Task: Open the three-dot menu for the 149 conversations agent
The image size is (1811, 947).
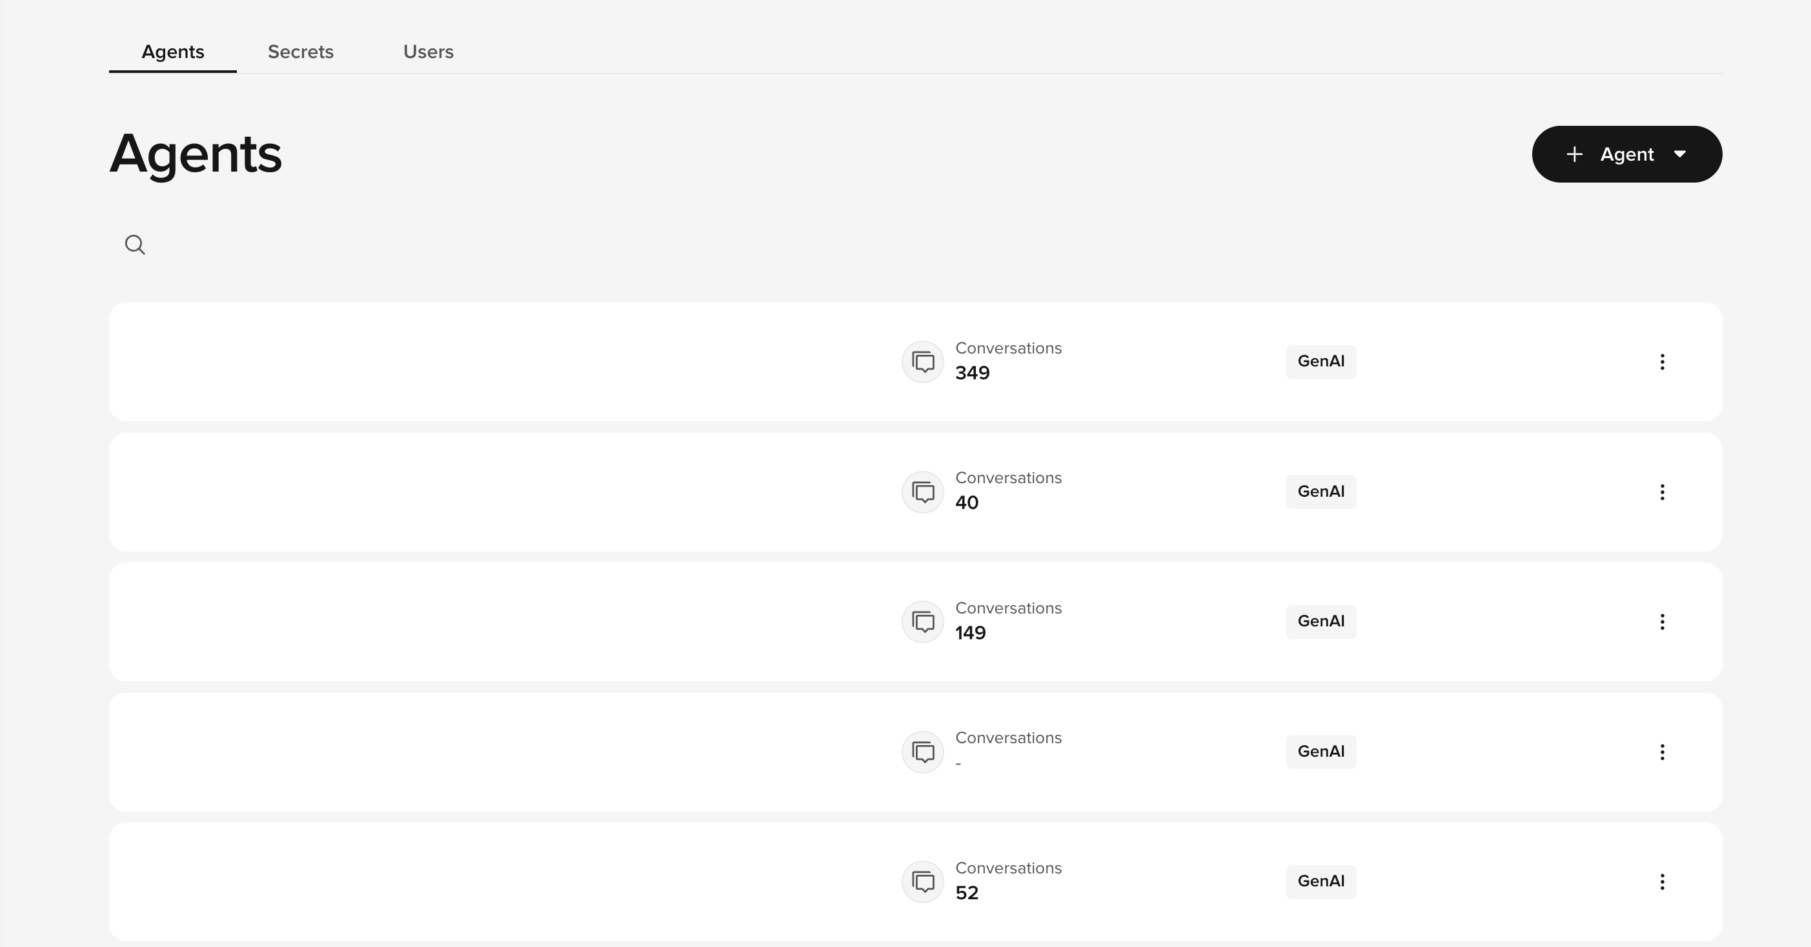Action: pyautogui.click(x=1662, y=622)
